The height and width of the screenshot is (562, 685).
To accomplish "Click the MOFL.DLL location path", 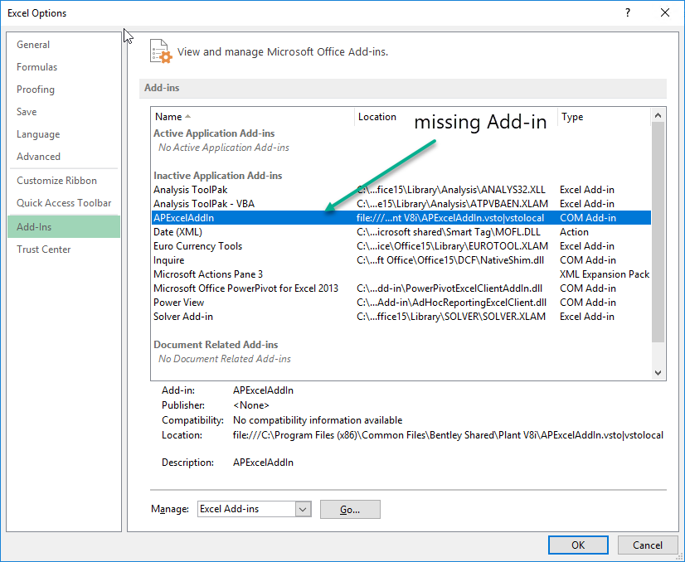I will 448,232.
